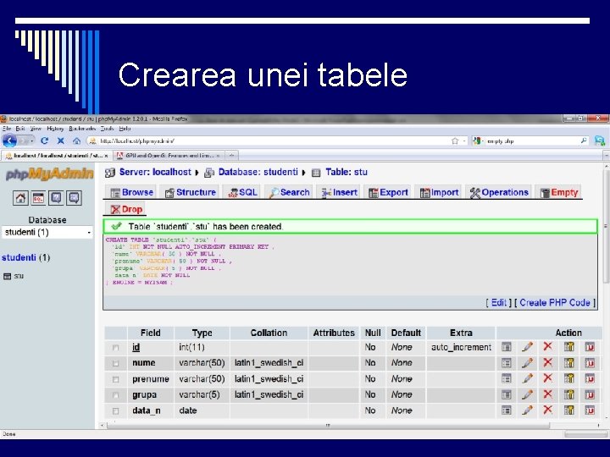The width and height of the screenshot is (610, 457).
Task: Check the prenume field row checkbox
Action: coord(115,379)
